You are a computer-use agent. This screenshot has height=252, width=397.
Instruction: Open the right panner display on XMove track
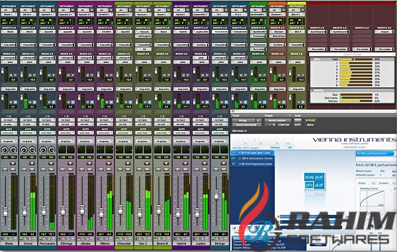(109, 149)
